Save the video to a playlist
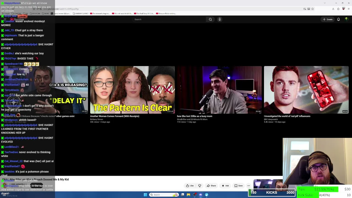The width and height of the screenshot is (352, 198). tap(238, 186)
